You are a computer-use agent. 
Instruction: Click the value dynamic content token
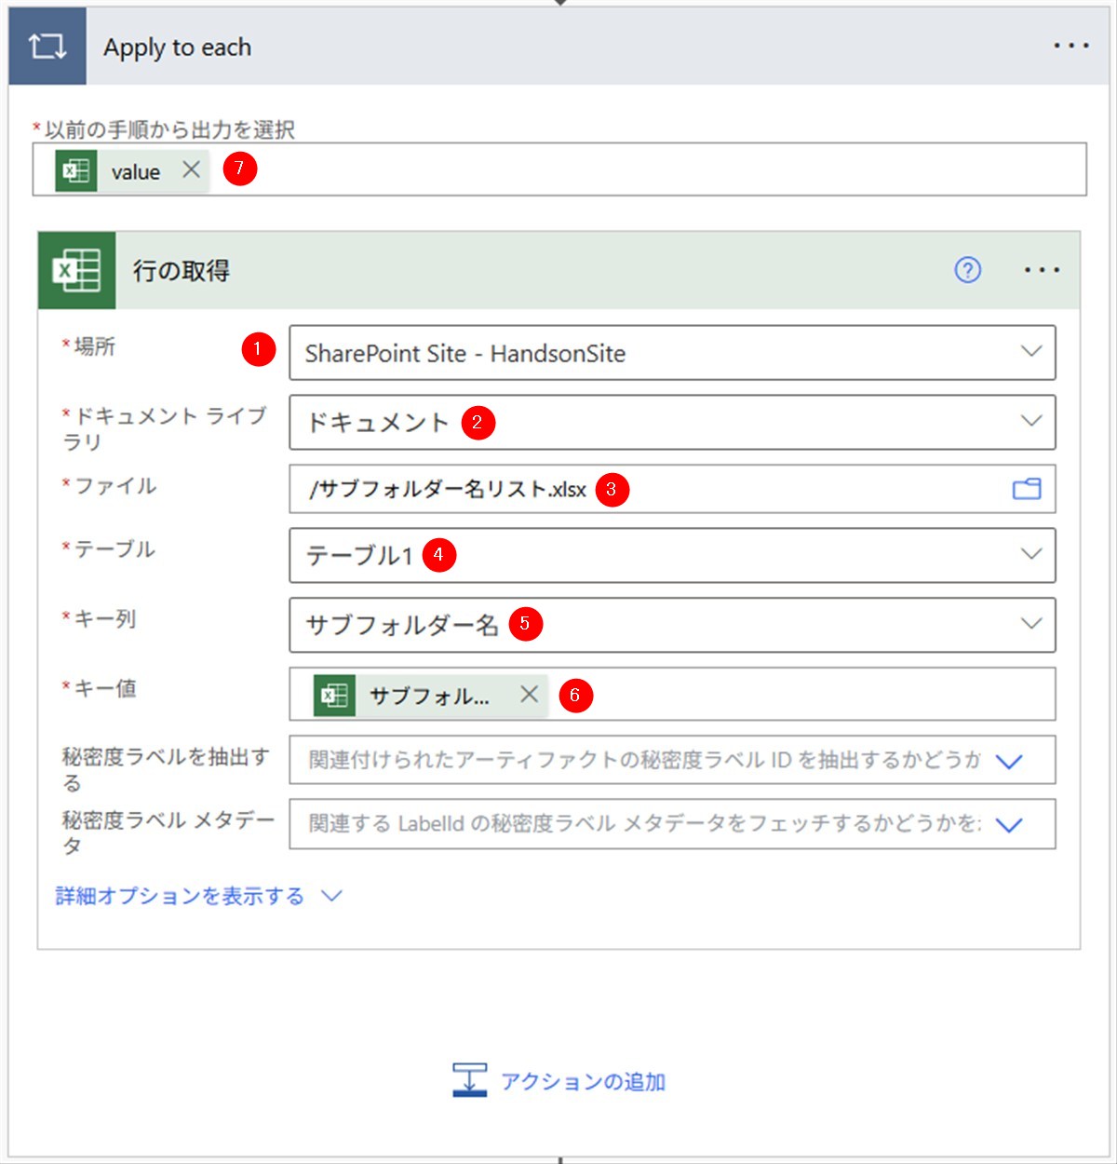click(x=135, y=171)
